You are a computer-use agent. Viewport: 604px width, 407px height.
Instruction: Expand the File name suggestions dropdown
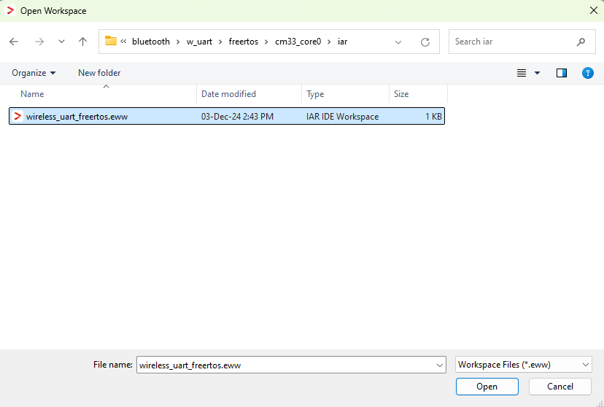pyautogui.click(x=440, y=365)
